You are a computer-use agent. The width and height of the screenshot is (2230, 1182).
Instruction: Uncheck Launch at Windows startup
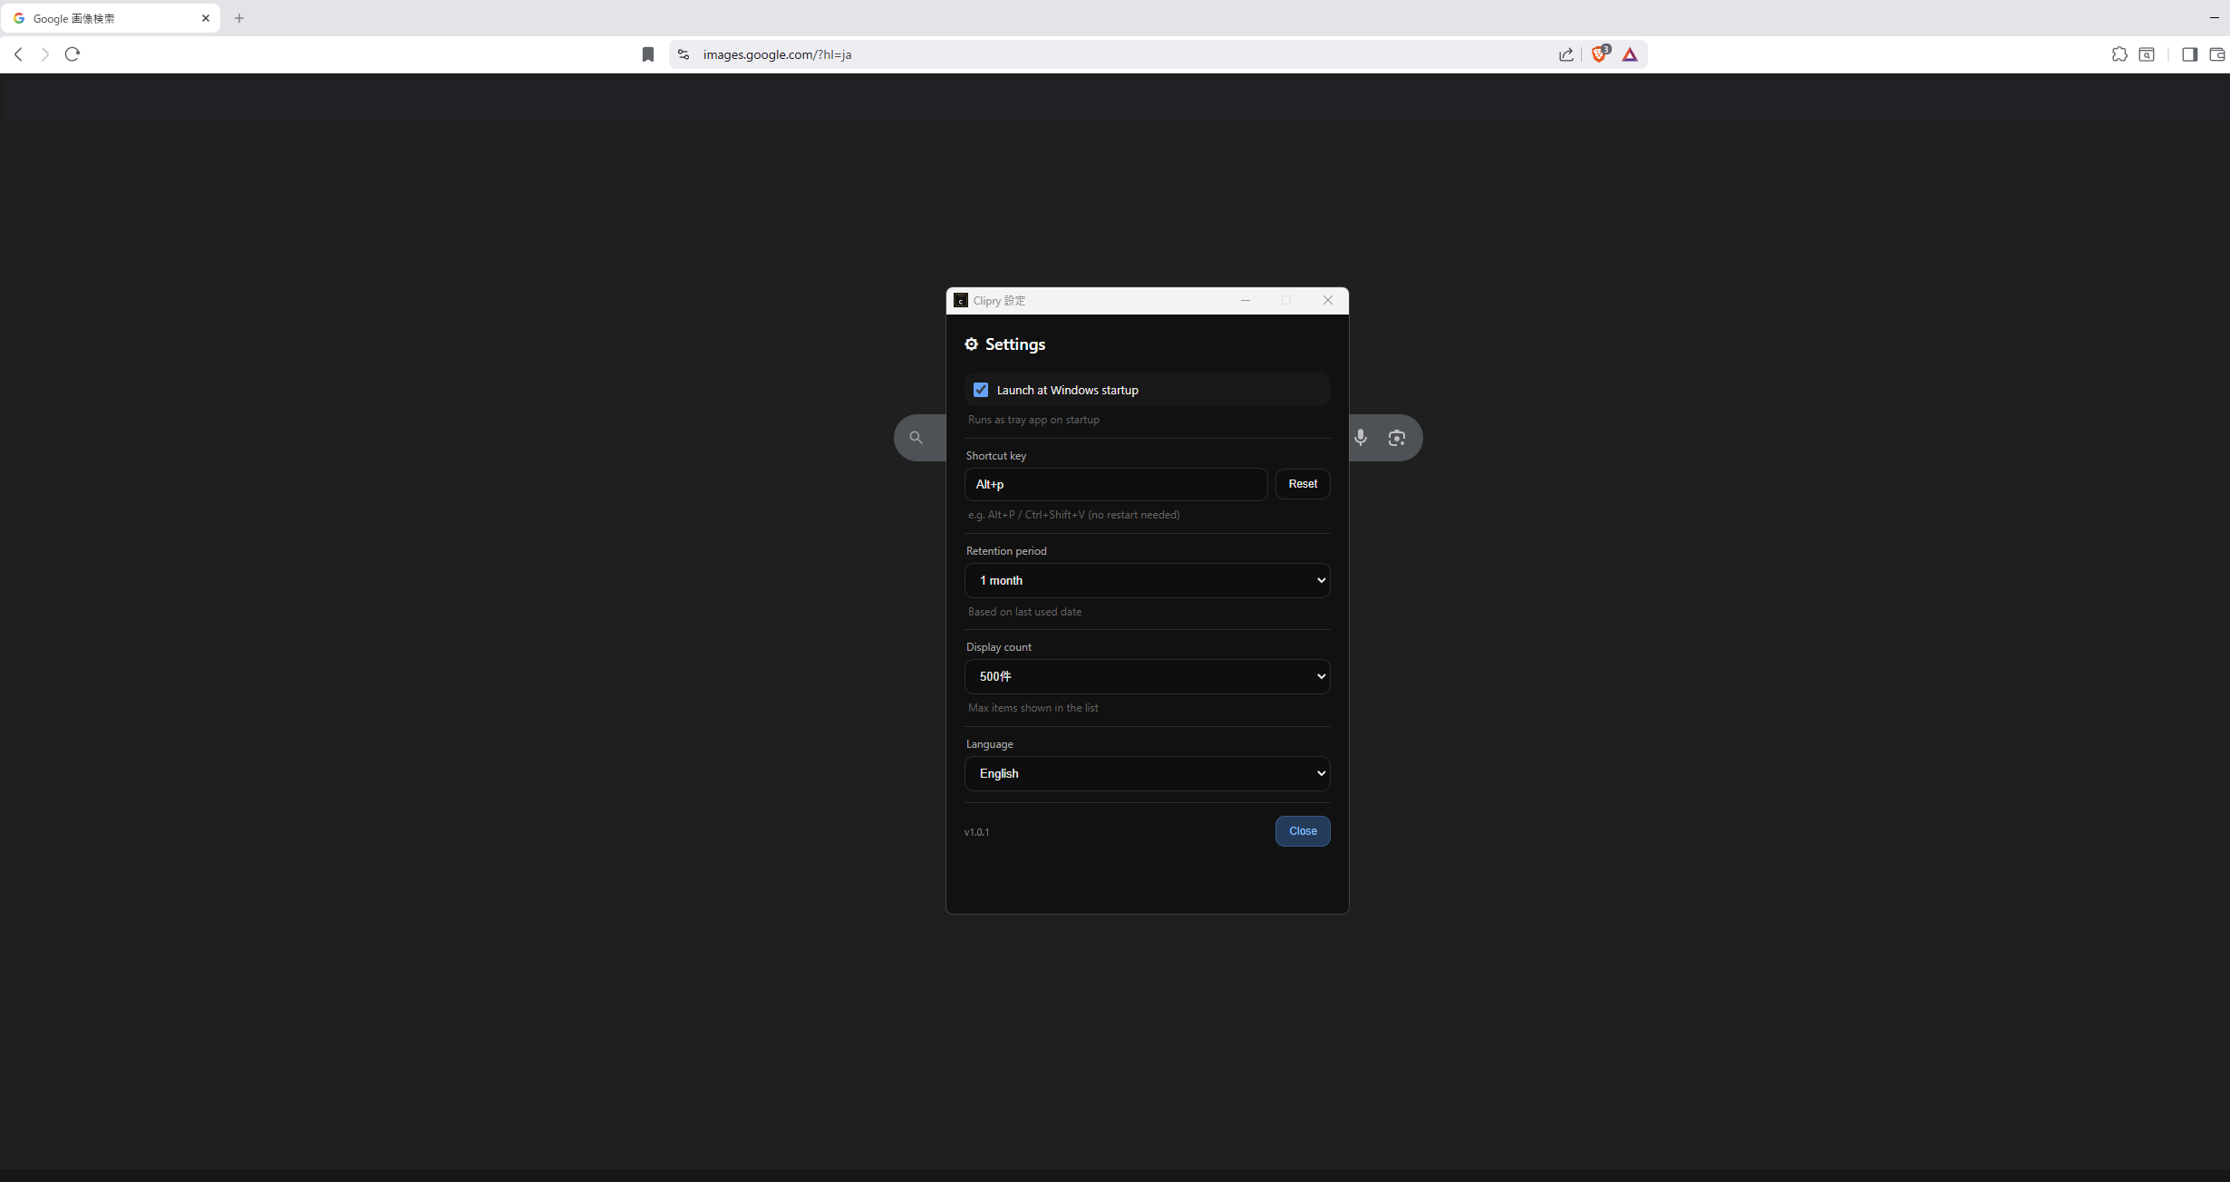(981, 390)
